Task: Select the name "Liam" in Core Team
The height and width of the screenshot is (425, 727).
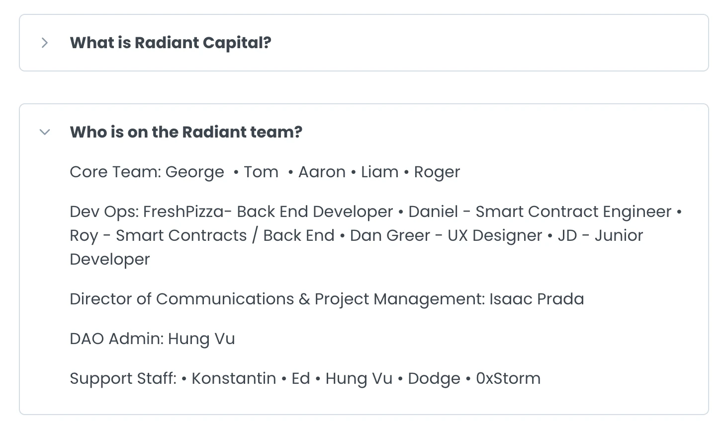Action: (x=379, y=172)
